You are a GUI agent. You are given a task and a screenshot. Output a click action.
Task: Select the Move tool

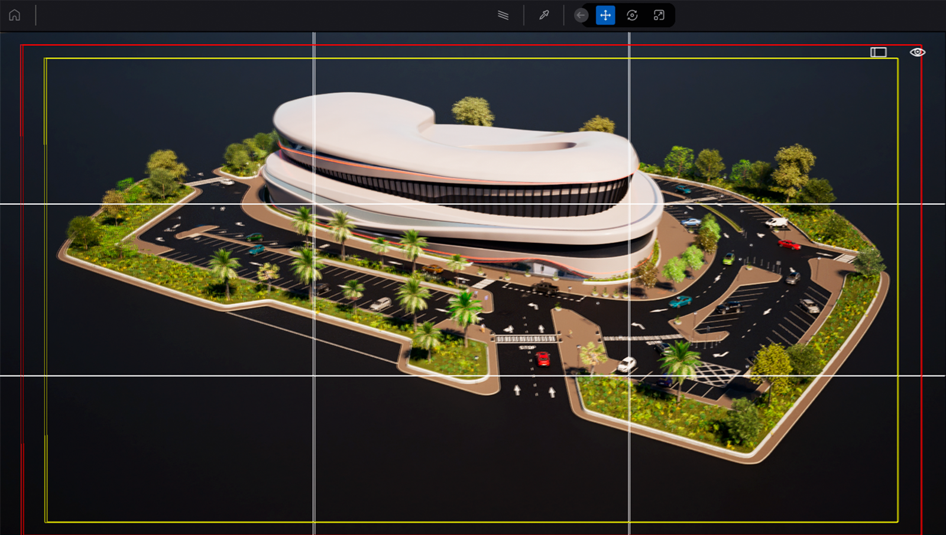(605, 15)
